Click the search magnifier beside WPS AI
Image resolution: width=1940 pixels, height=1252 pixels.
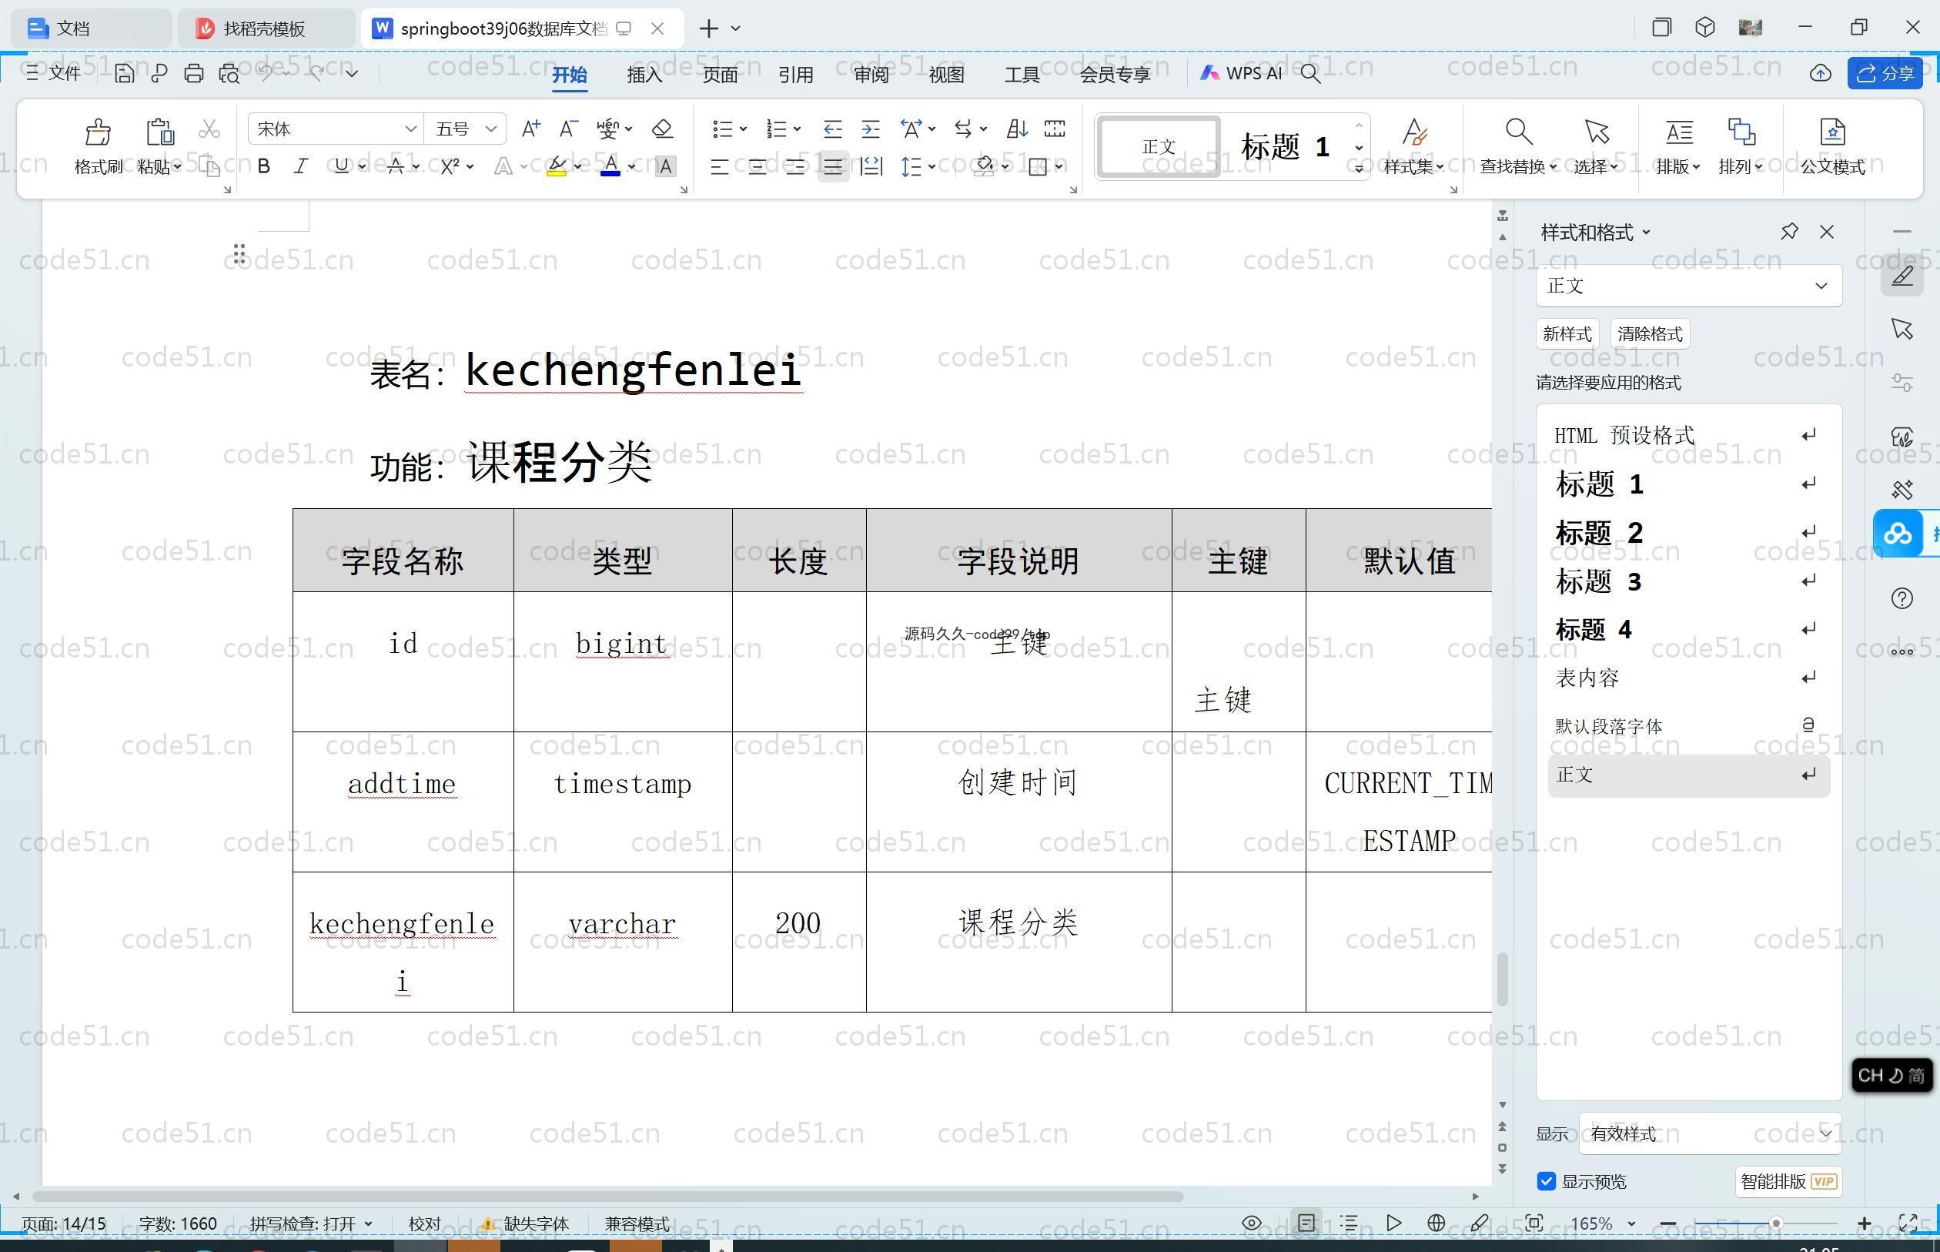click(1310, 73)
